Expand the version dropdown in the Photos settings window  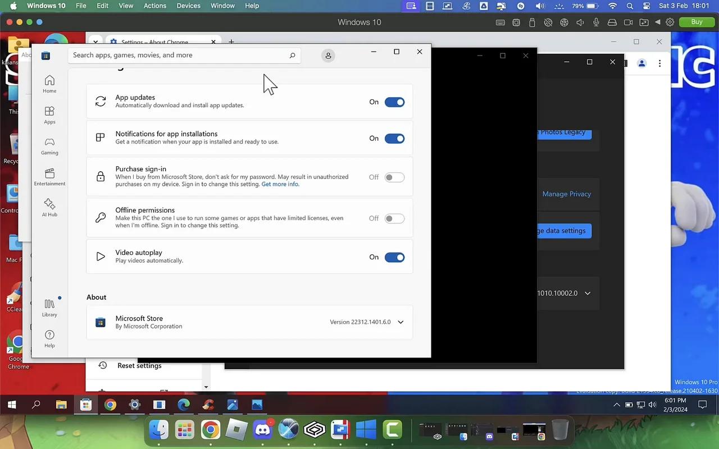[588, 293]
